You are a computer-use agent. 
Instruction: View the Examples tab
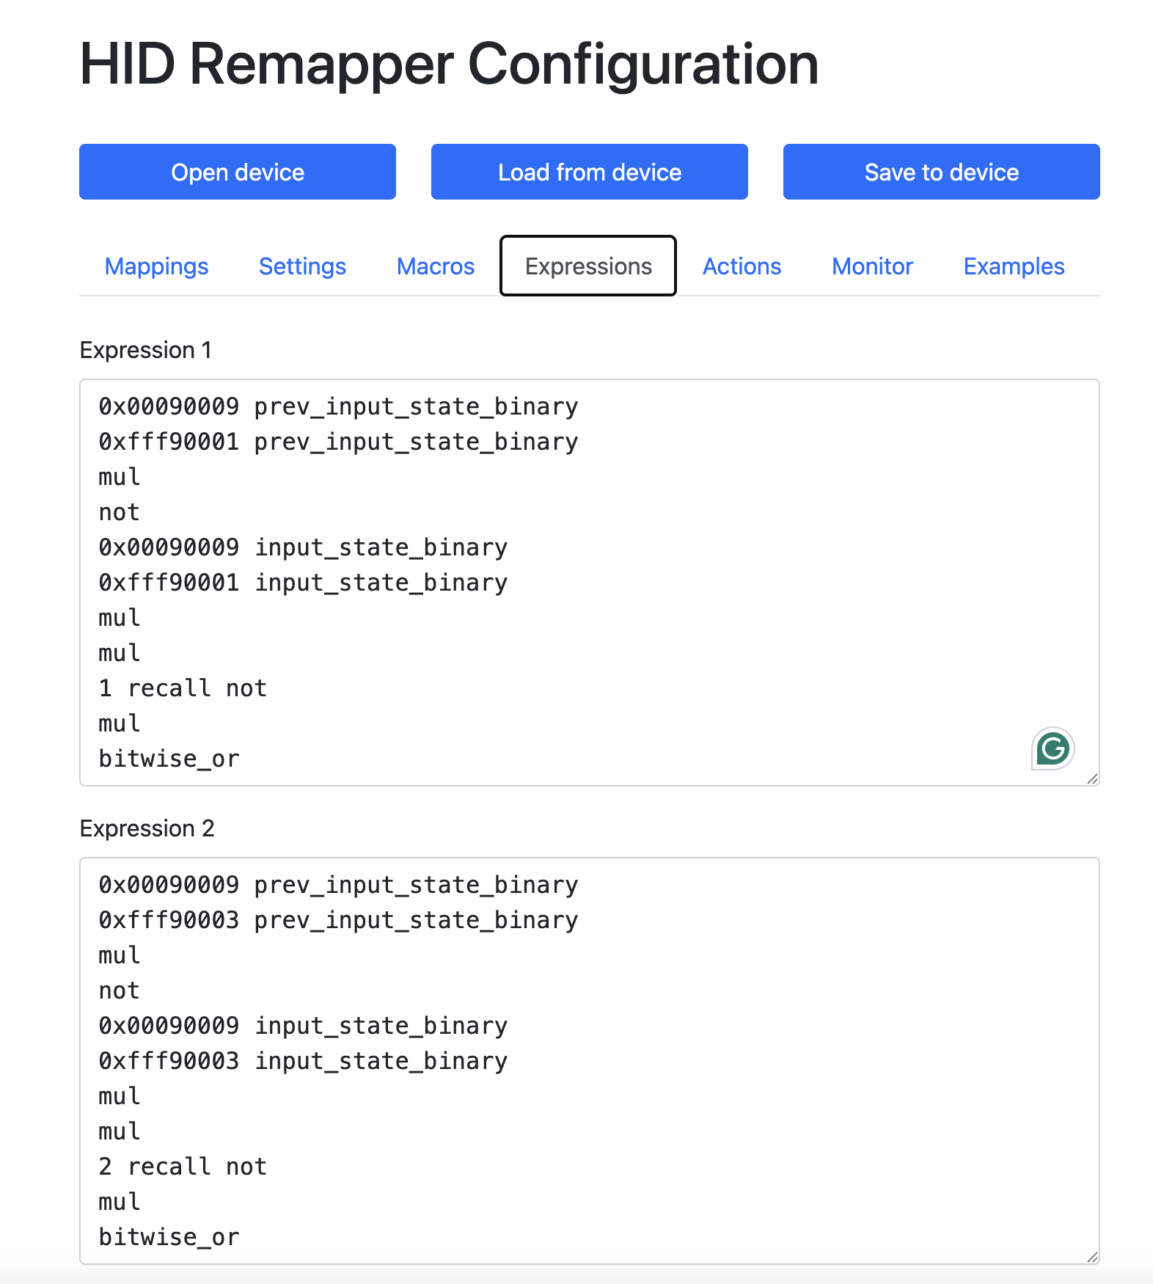(x=1014, y=266)
